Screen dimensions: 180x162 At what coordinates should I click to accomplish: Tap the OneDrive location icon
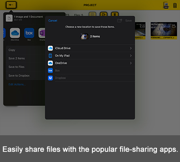(x=50, y=63)
